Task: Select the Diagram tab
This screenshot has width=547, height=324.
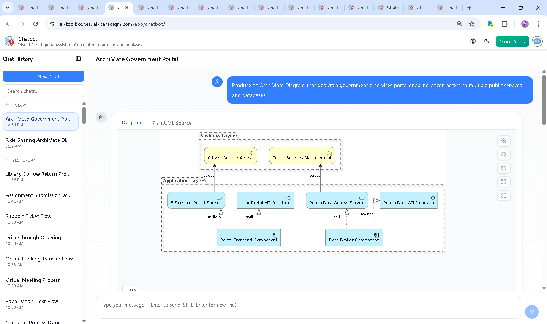Action: click(131, 123)
